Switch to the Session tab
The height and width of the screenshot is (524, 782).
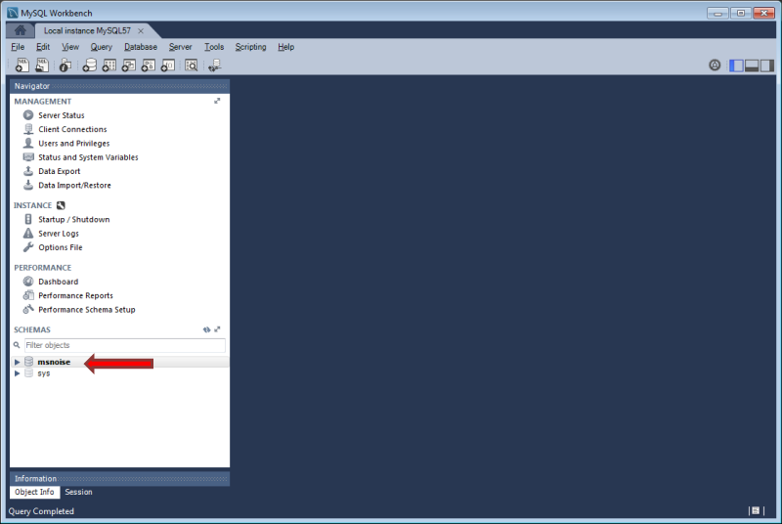(78, 492)
